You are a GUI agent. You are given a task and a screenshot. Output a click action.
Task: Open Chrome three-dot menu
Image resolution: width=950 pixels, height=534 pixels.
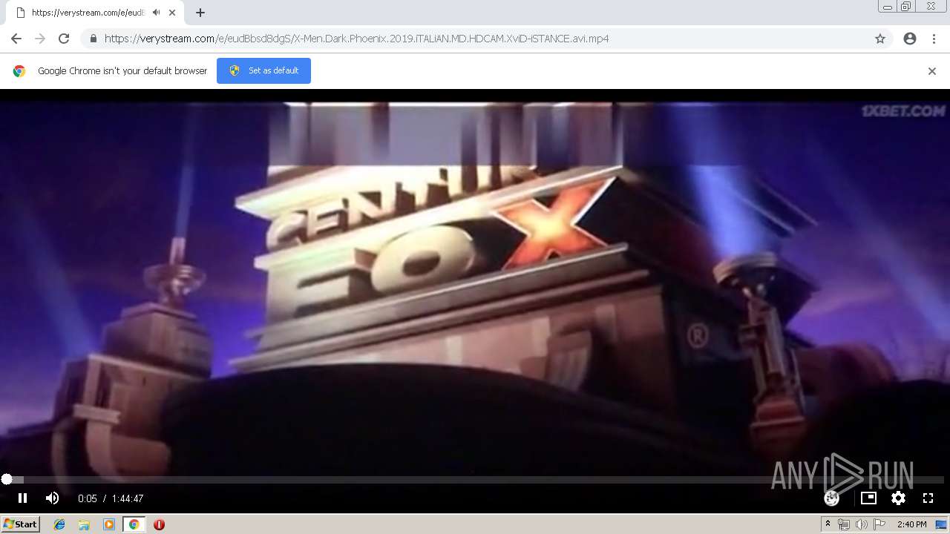(x=934, y=39)
